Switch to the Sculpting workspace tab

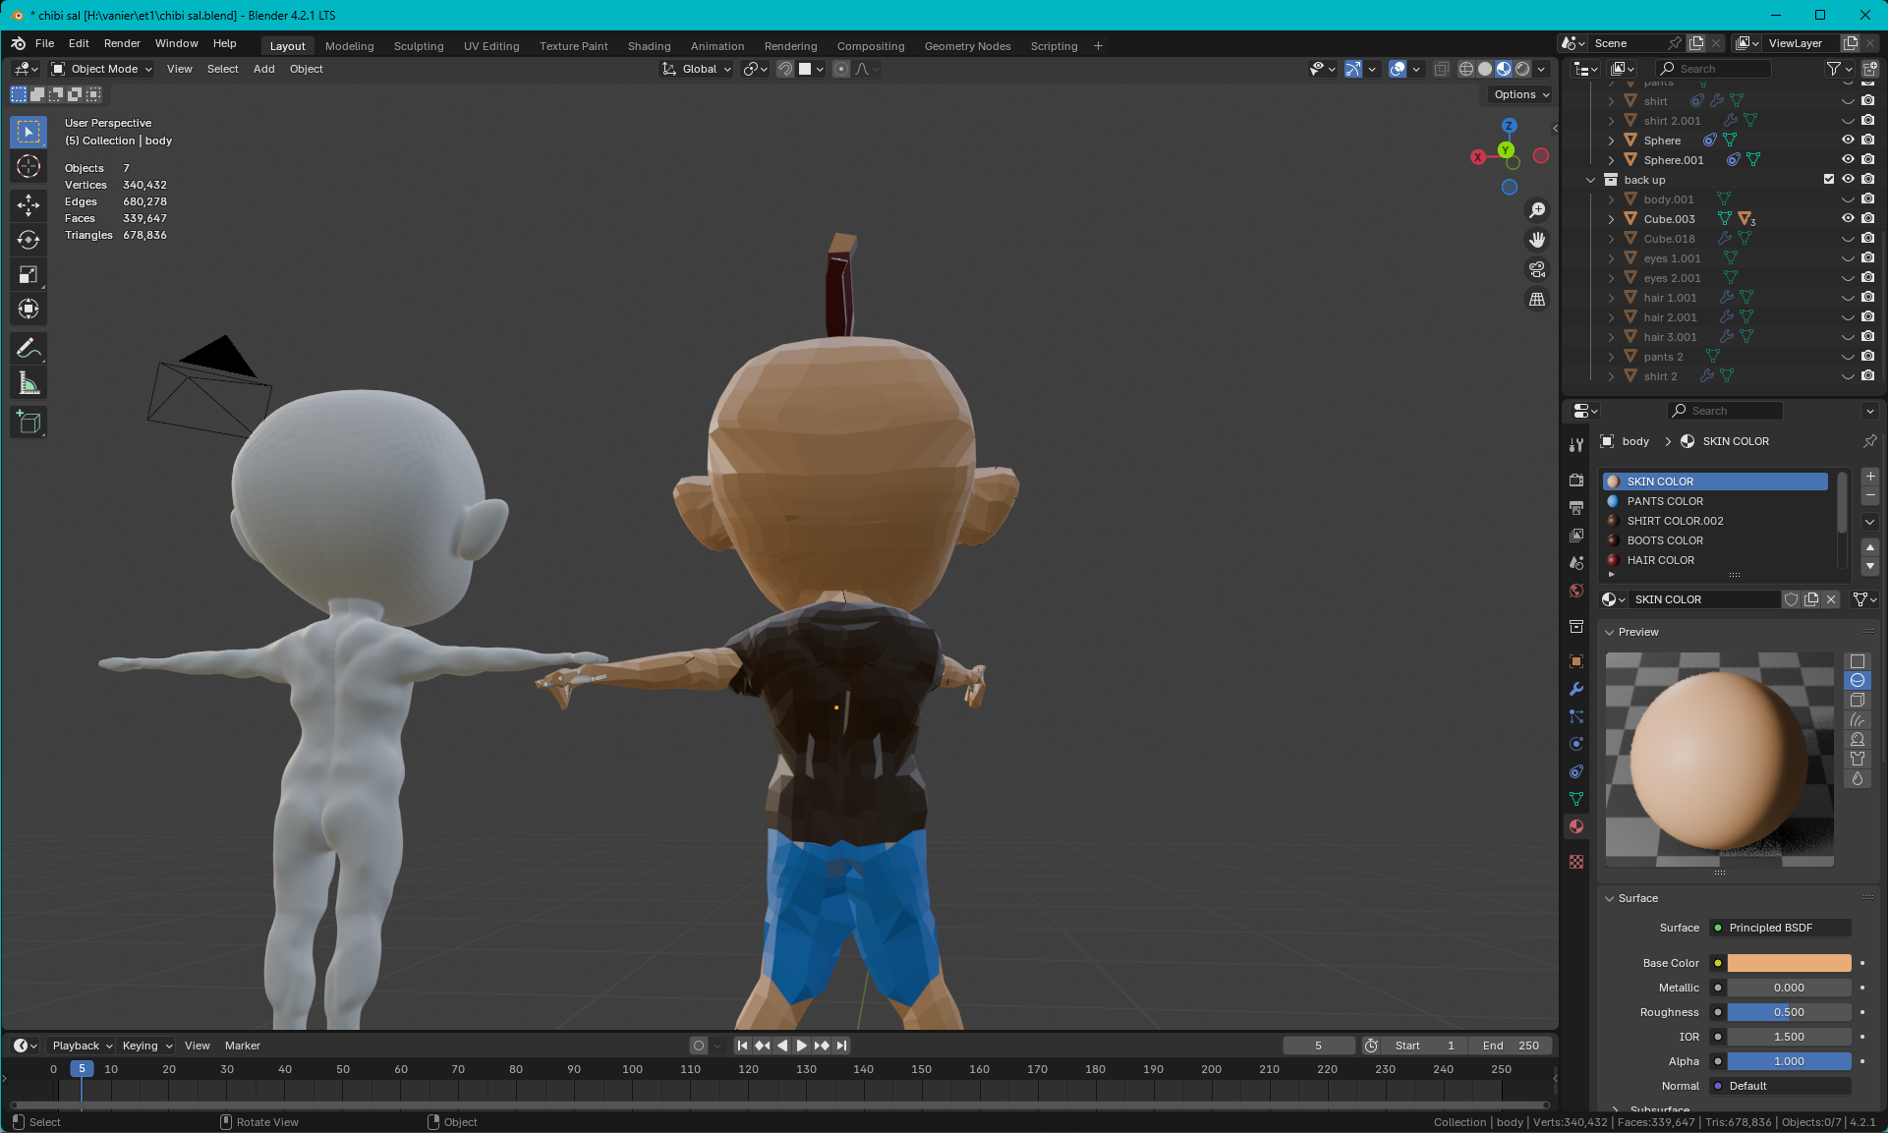[x=418, y=46]
